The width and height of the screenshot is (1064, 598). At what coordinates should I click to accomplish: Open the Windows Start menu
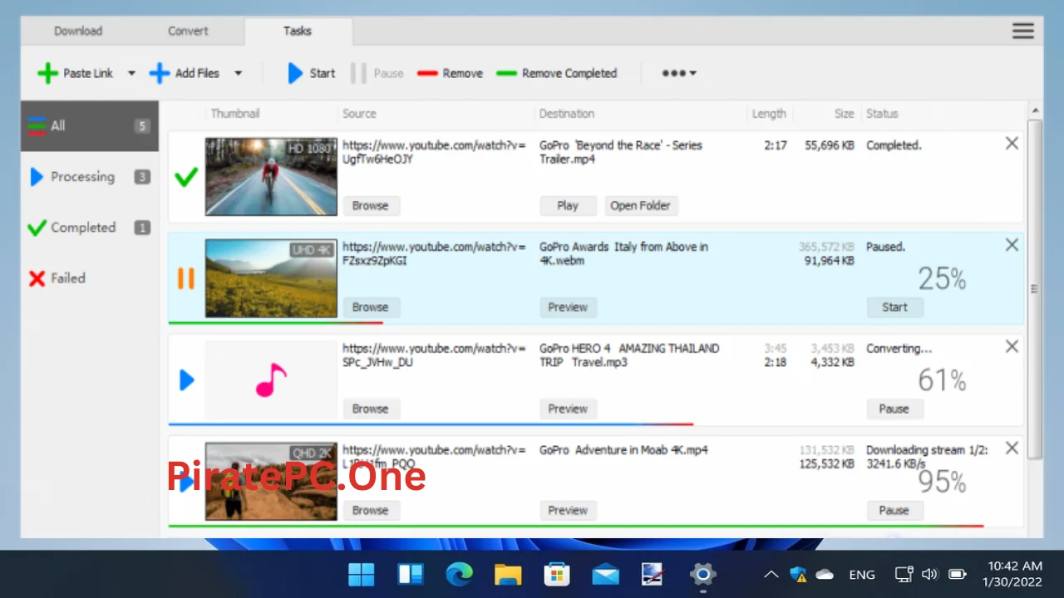point(362,574)
